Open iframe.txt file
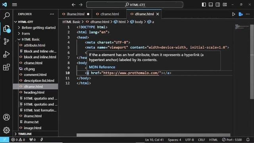The height and width of the screenshot is (143, 254). (31, 122)
